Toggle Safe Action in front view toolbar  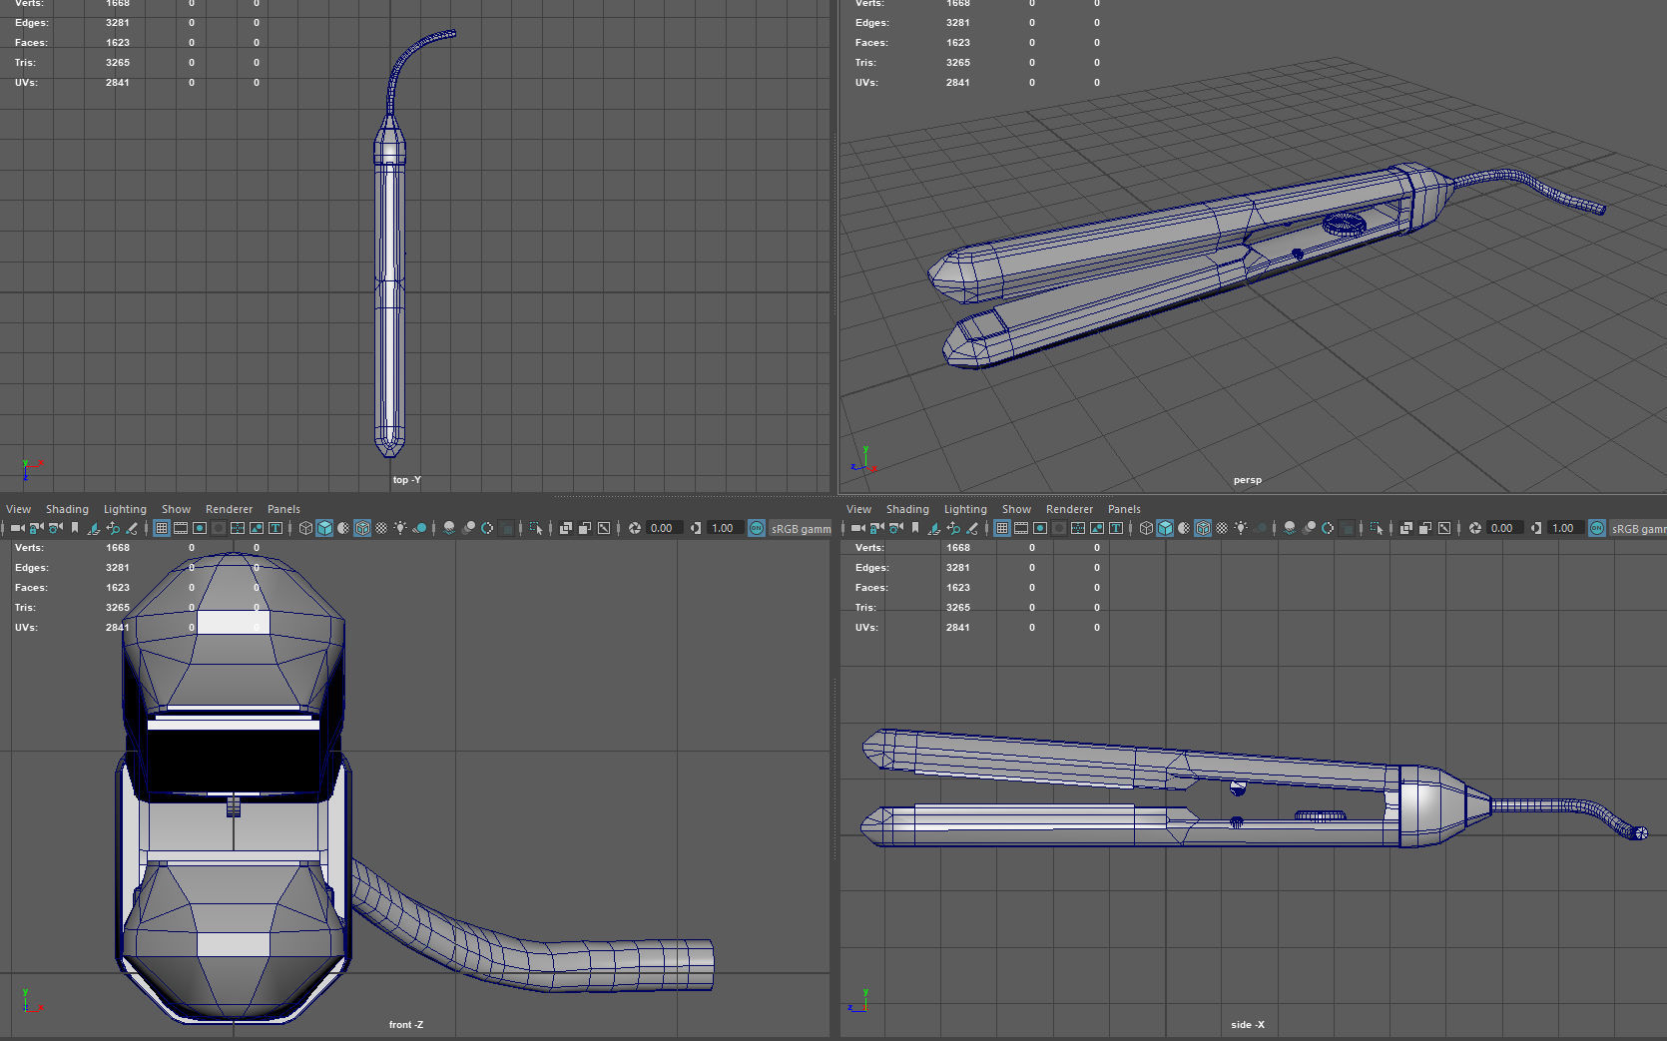pos(257,528)
